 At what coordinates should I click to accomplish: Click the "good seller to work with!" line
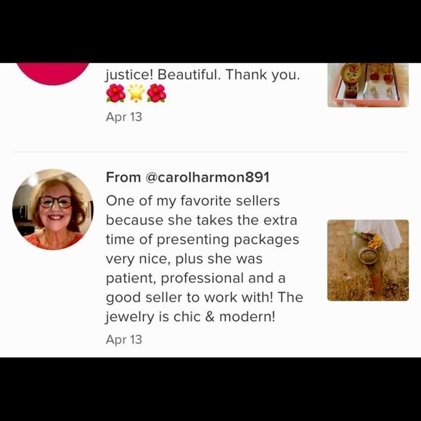[x=189, y=298]
